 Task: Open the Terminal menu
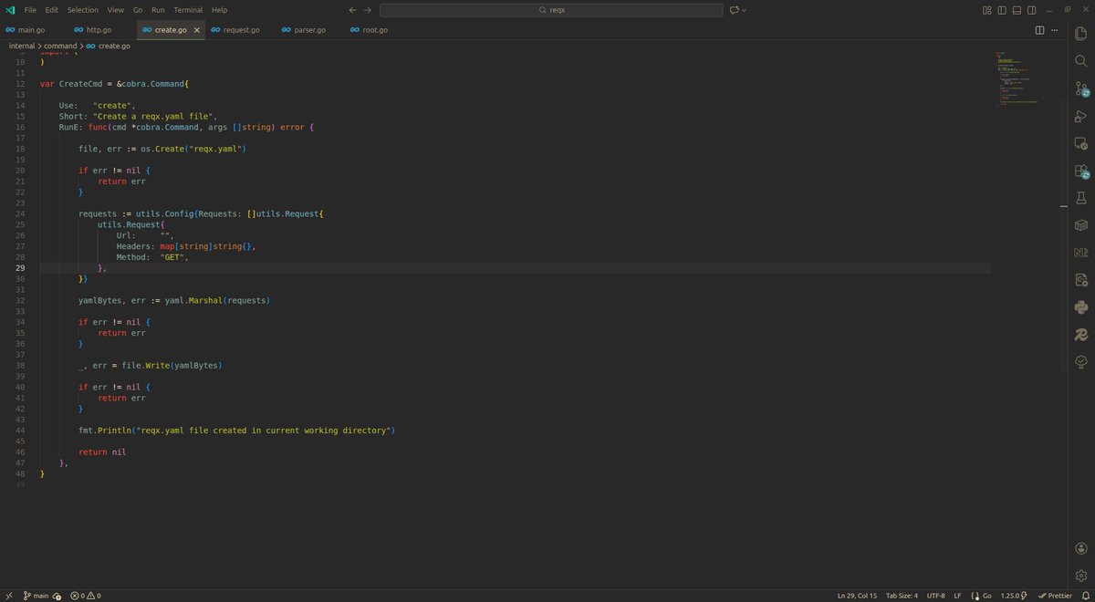188,10
